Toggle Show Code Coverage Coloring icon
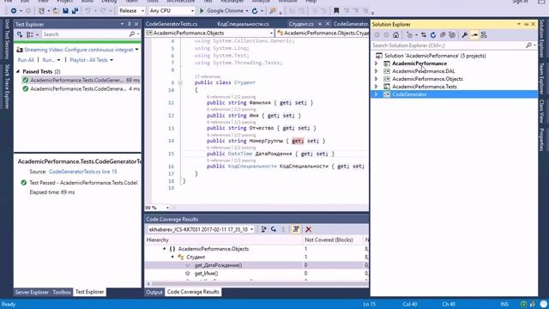Viewport: 549px width, 309px height. 296,229
